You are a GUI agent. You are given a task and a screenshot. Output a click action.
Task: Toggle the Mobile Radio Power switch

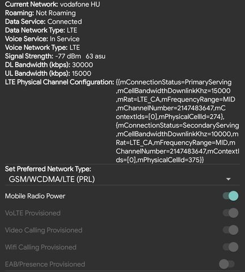pyautogui.click(x=230, y=196)
